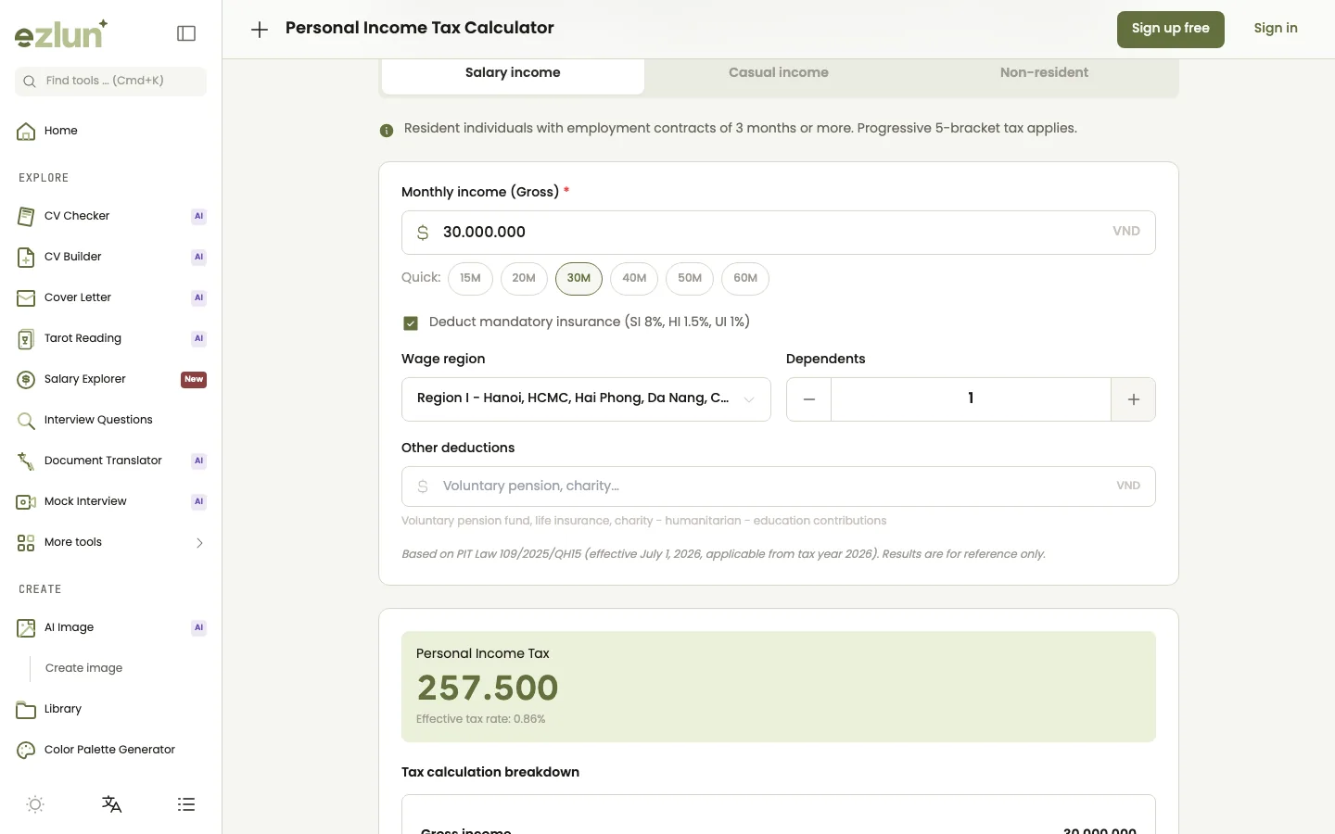
Task: Click the CV Builder icon
Action: click(26, 257)
